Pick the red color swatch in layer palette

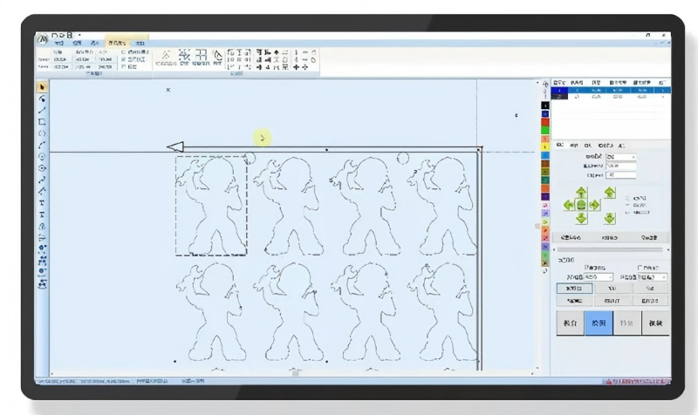[x=545, y=123]
